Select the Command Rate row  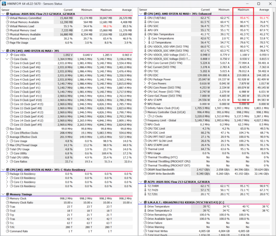(x=67, y=231)
